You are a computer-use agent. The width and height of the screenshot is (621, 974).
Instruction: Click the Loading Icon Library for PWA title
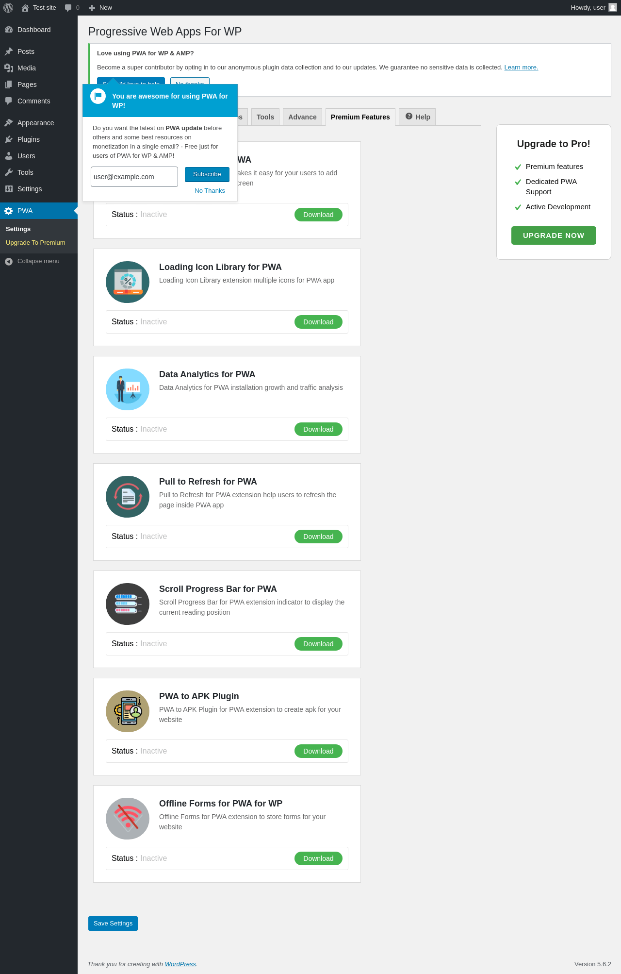[220, 267]
